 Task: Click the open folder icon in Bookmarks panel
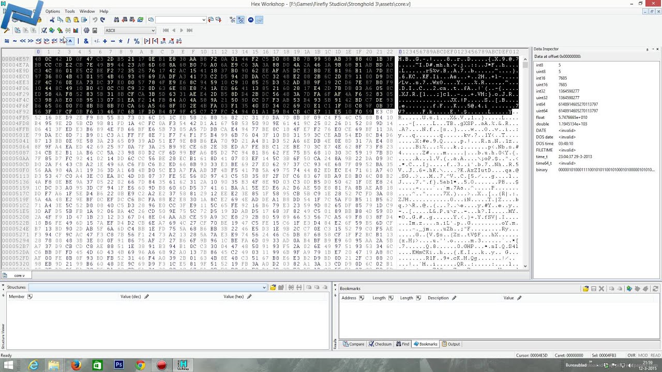coord(585,288)
